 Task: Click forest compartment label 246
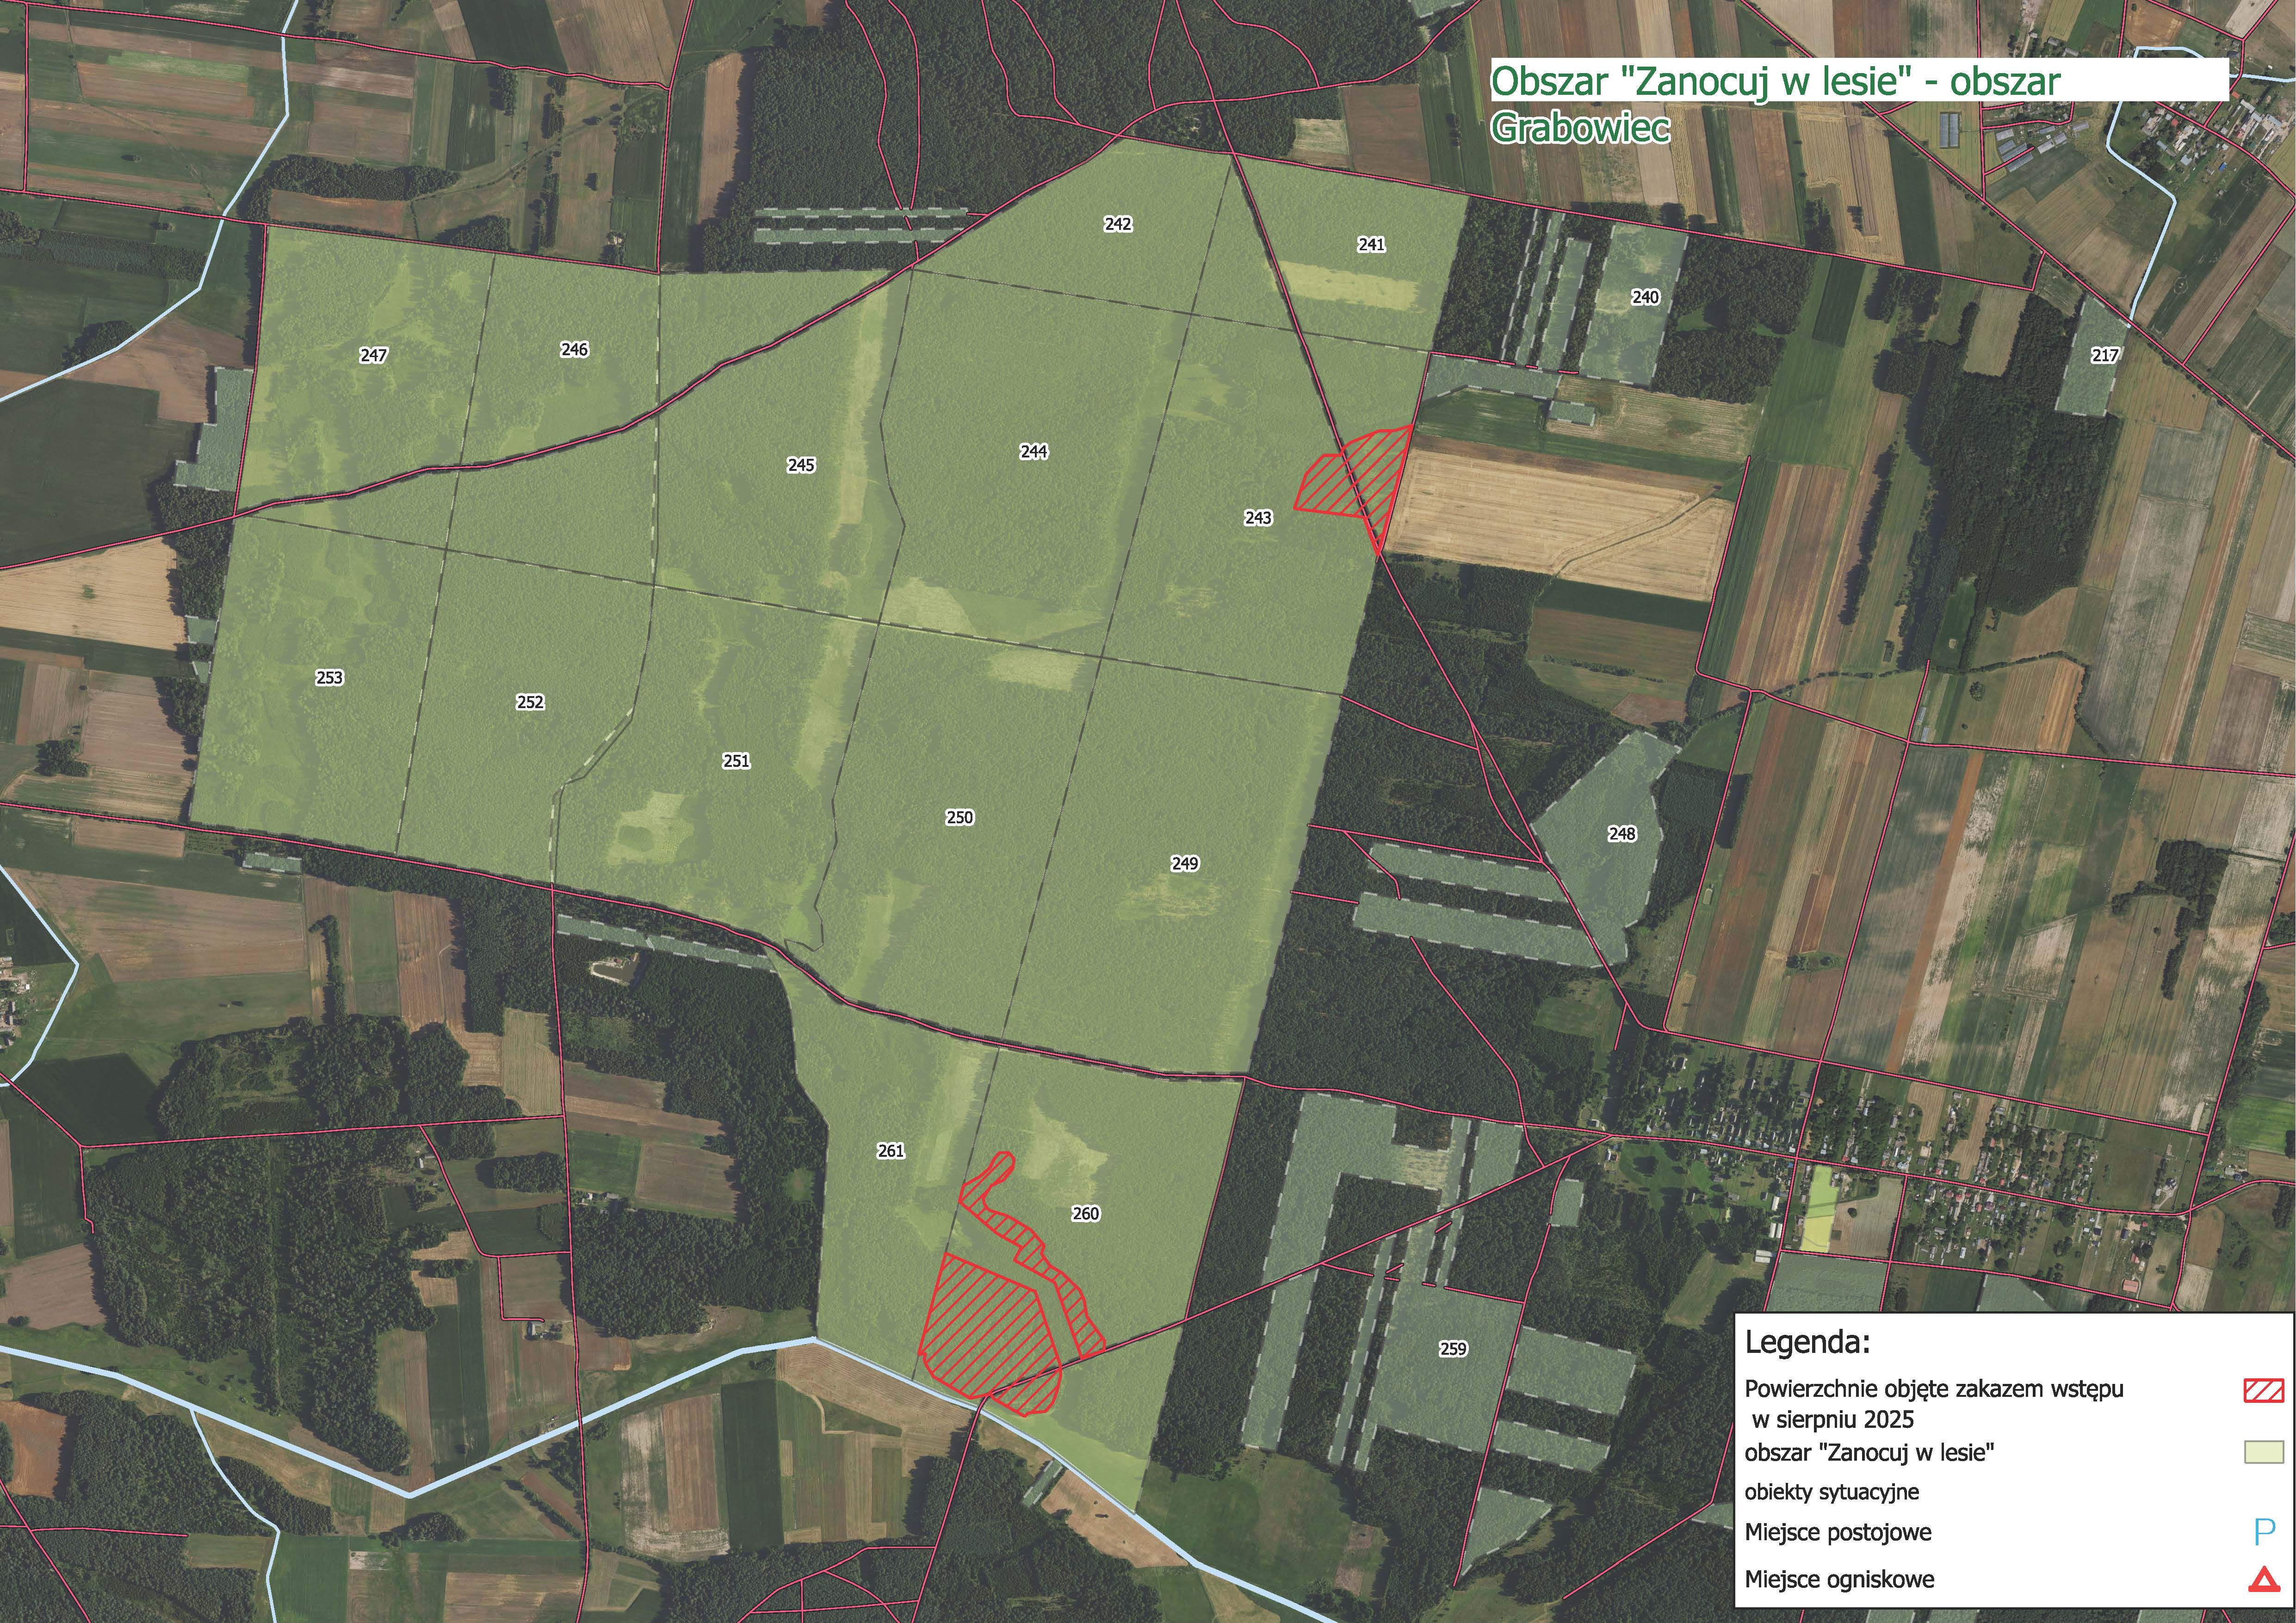click(575, 349)
